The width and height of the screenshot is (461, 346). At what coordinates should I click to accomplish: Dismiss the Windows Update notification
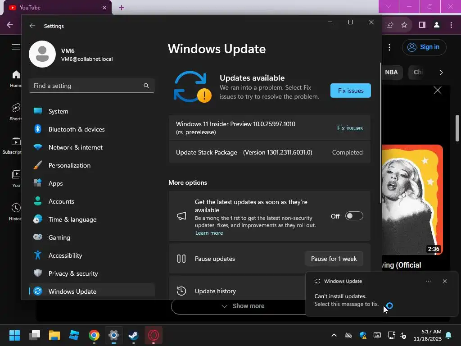(x=444, y=281)
